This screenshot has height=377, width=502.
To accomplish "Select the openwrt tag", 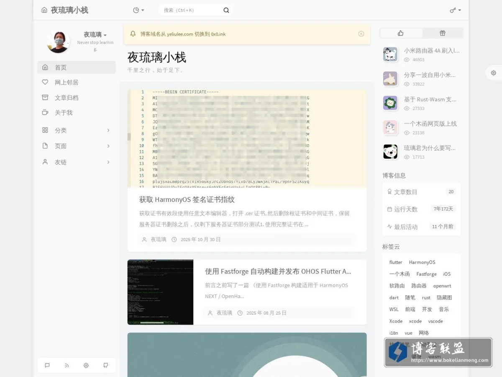I will click(x=442, y=286).
